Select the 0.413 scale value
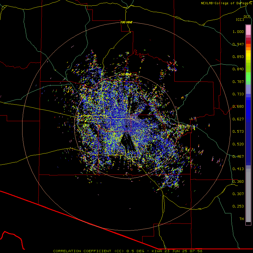The width and height of the screenshot is (253, 253). (238, 169)
